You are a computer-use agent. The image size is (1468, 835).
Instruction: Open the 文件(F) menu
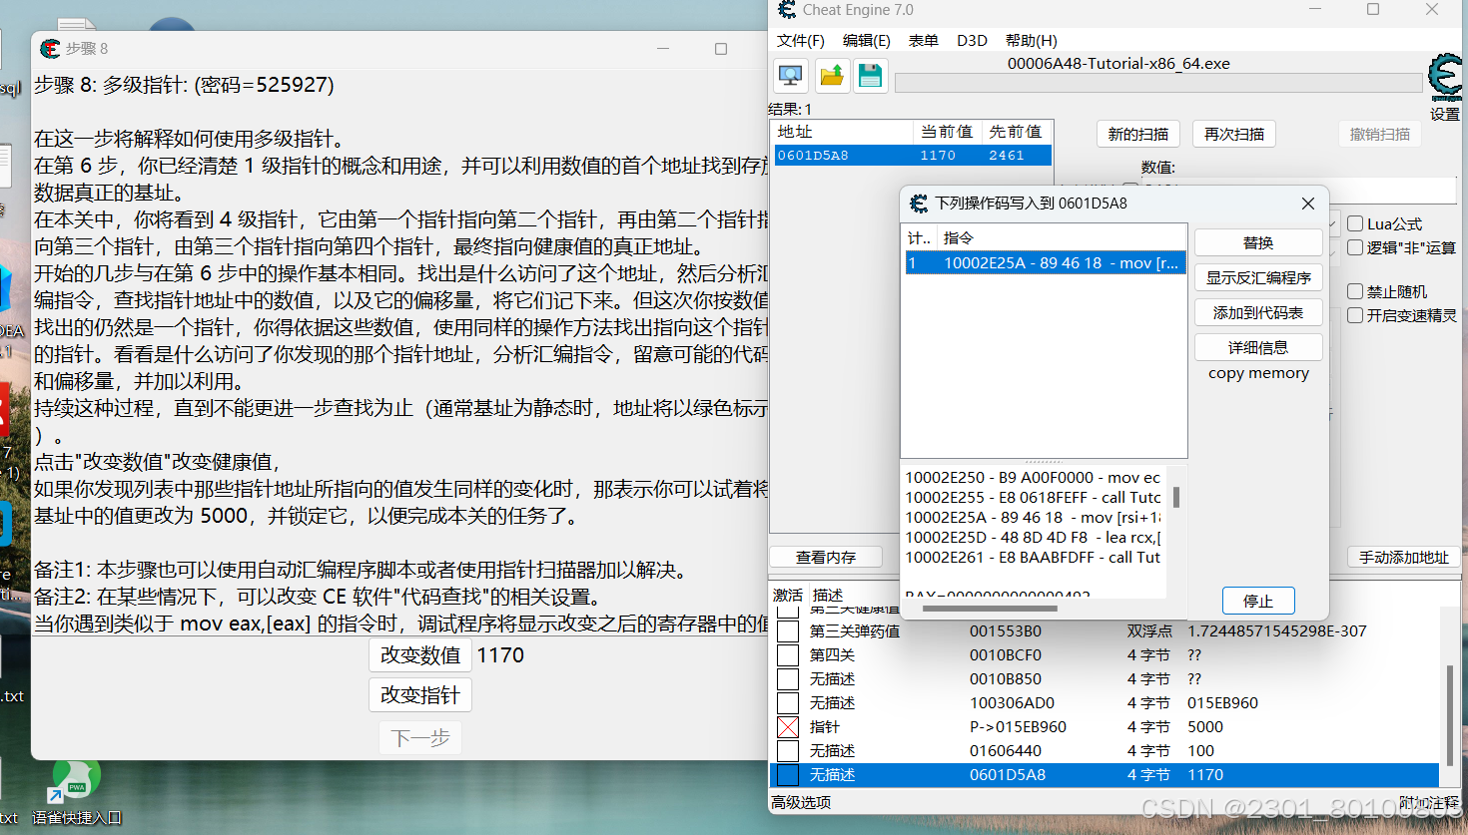tap(800, 40)
